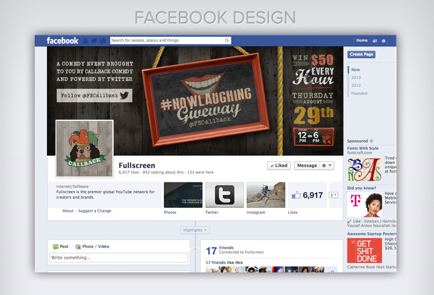Screen dimensions: 434x295
Task: Open Fonts With Style ad title
Action: coord(363,148)
